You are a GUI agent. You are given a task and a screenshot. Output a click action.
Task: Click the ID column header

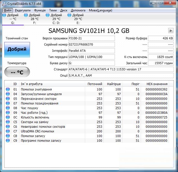(15, 84)
